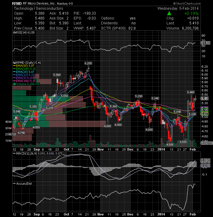
Task: Click the 'RFMD (Daily) 5.41' legend label
Action: click(x=27, y=63)
